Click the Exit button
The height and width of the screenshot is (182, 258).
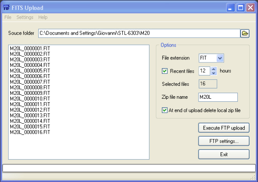point(224,154)
